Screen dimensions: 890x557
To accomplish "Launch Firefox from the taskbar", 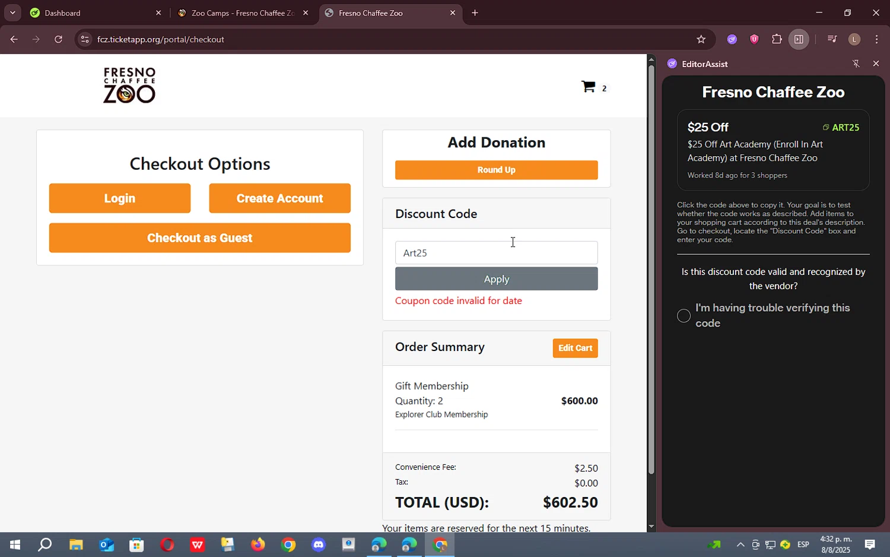I will click(x=258, y=545).
